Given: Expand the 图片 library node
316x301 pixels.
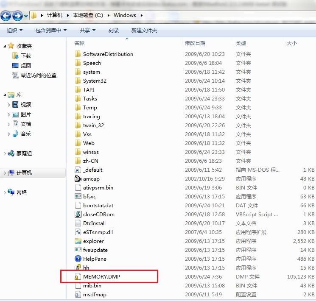Looking at the screenshot, I should 9,114.
